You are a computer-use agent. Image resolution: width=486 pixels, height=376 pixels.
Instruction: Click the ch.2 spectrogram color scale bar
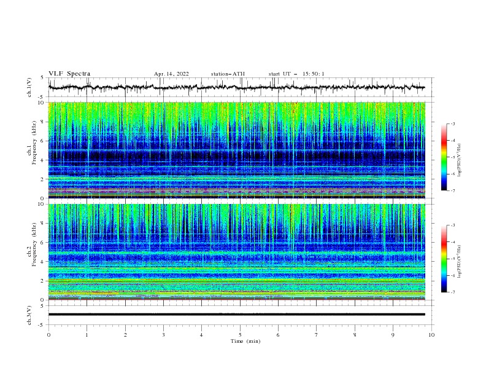tap(444, 259)
